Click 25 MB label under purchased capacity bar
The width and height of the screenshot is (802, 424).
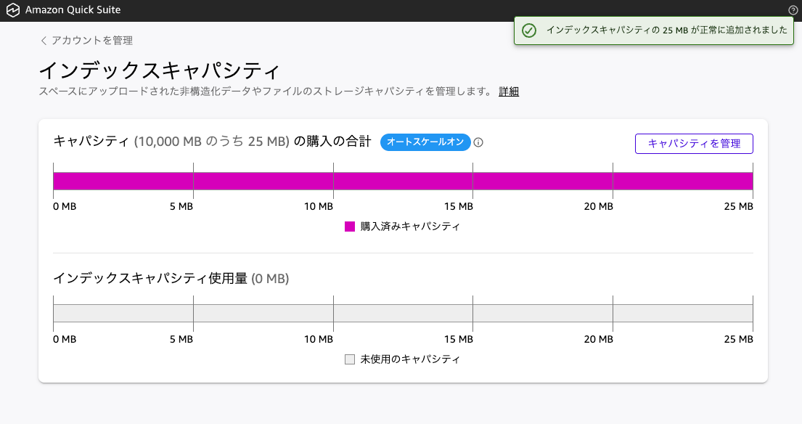point(739,207)
